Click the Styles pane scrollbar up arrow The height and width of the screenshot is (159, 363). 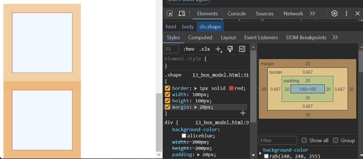point(253,47)
